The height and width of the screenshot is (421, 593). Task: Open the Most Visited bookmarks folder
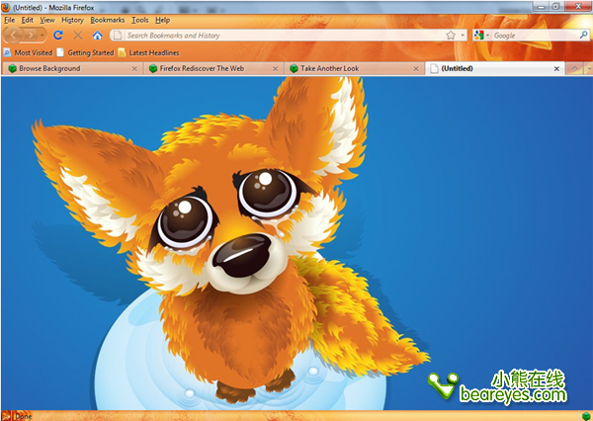tap(28, 52)
